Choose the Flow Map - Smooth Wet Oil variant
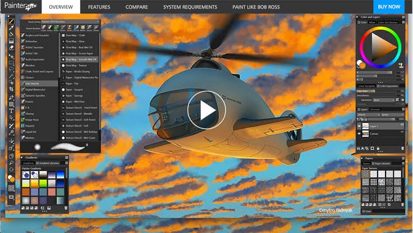Viewport: 413px width, 233px height. pos(79,59)
